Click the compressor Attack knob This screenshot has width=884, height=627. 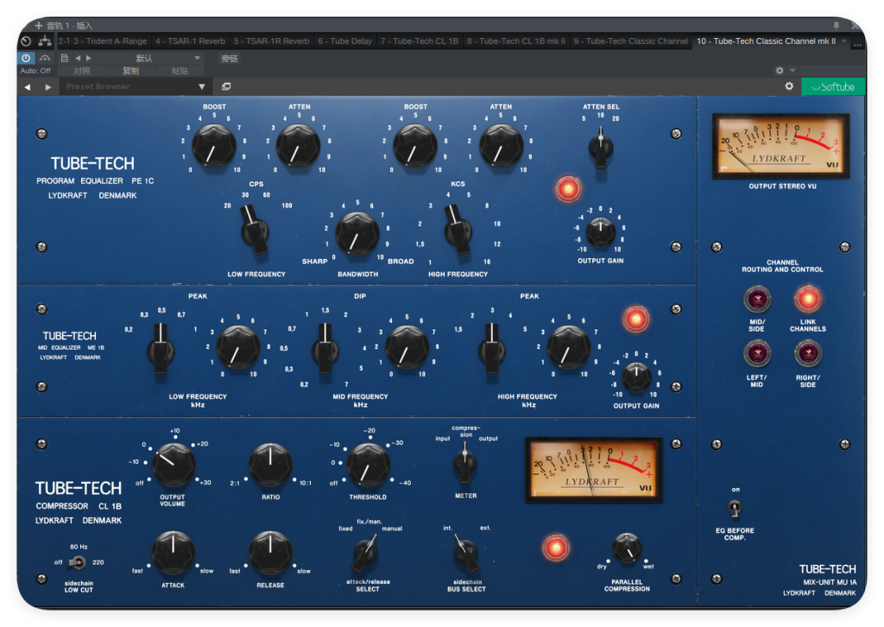click(173, 553)
